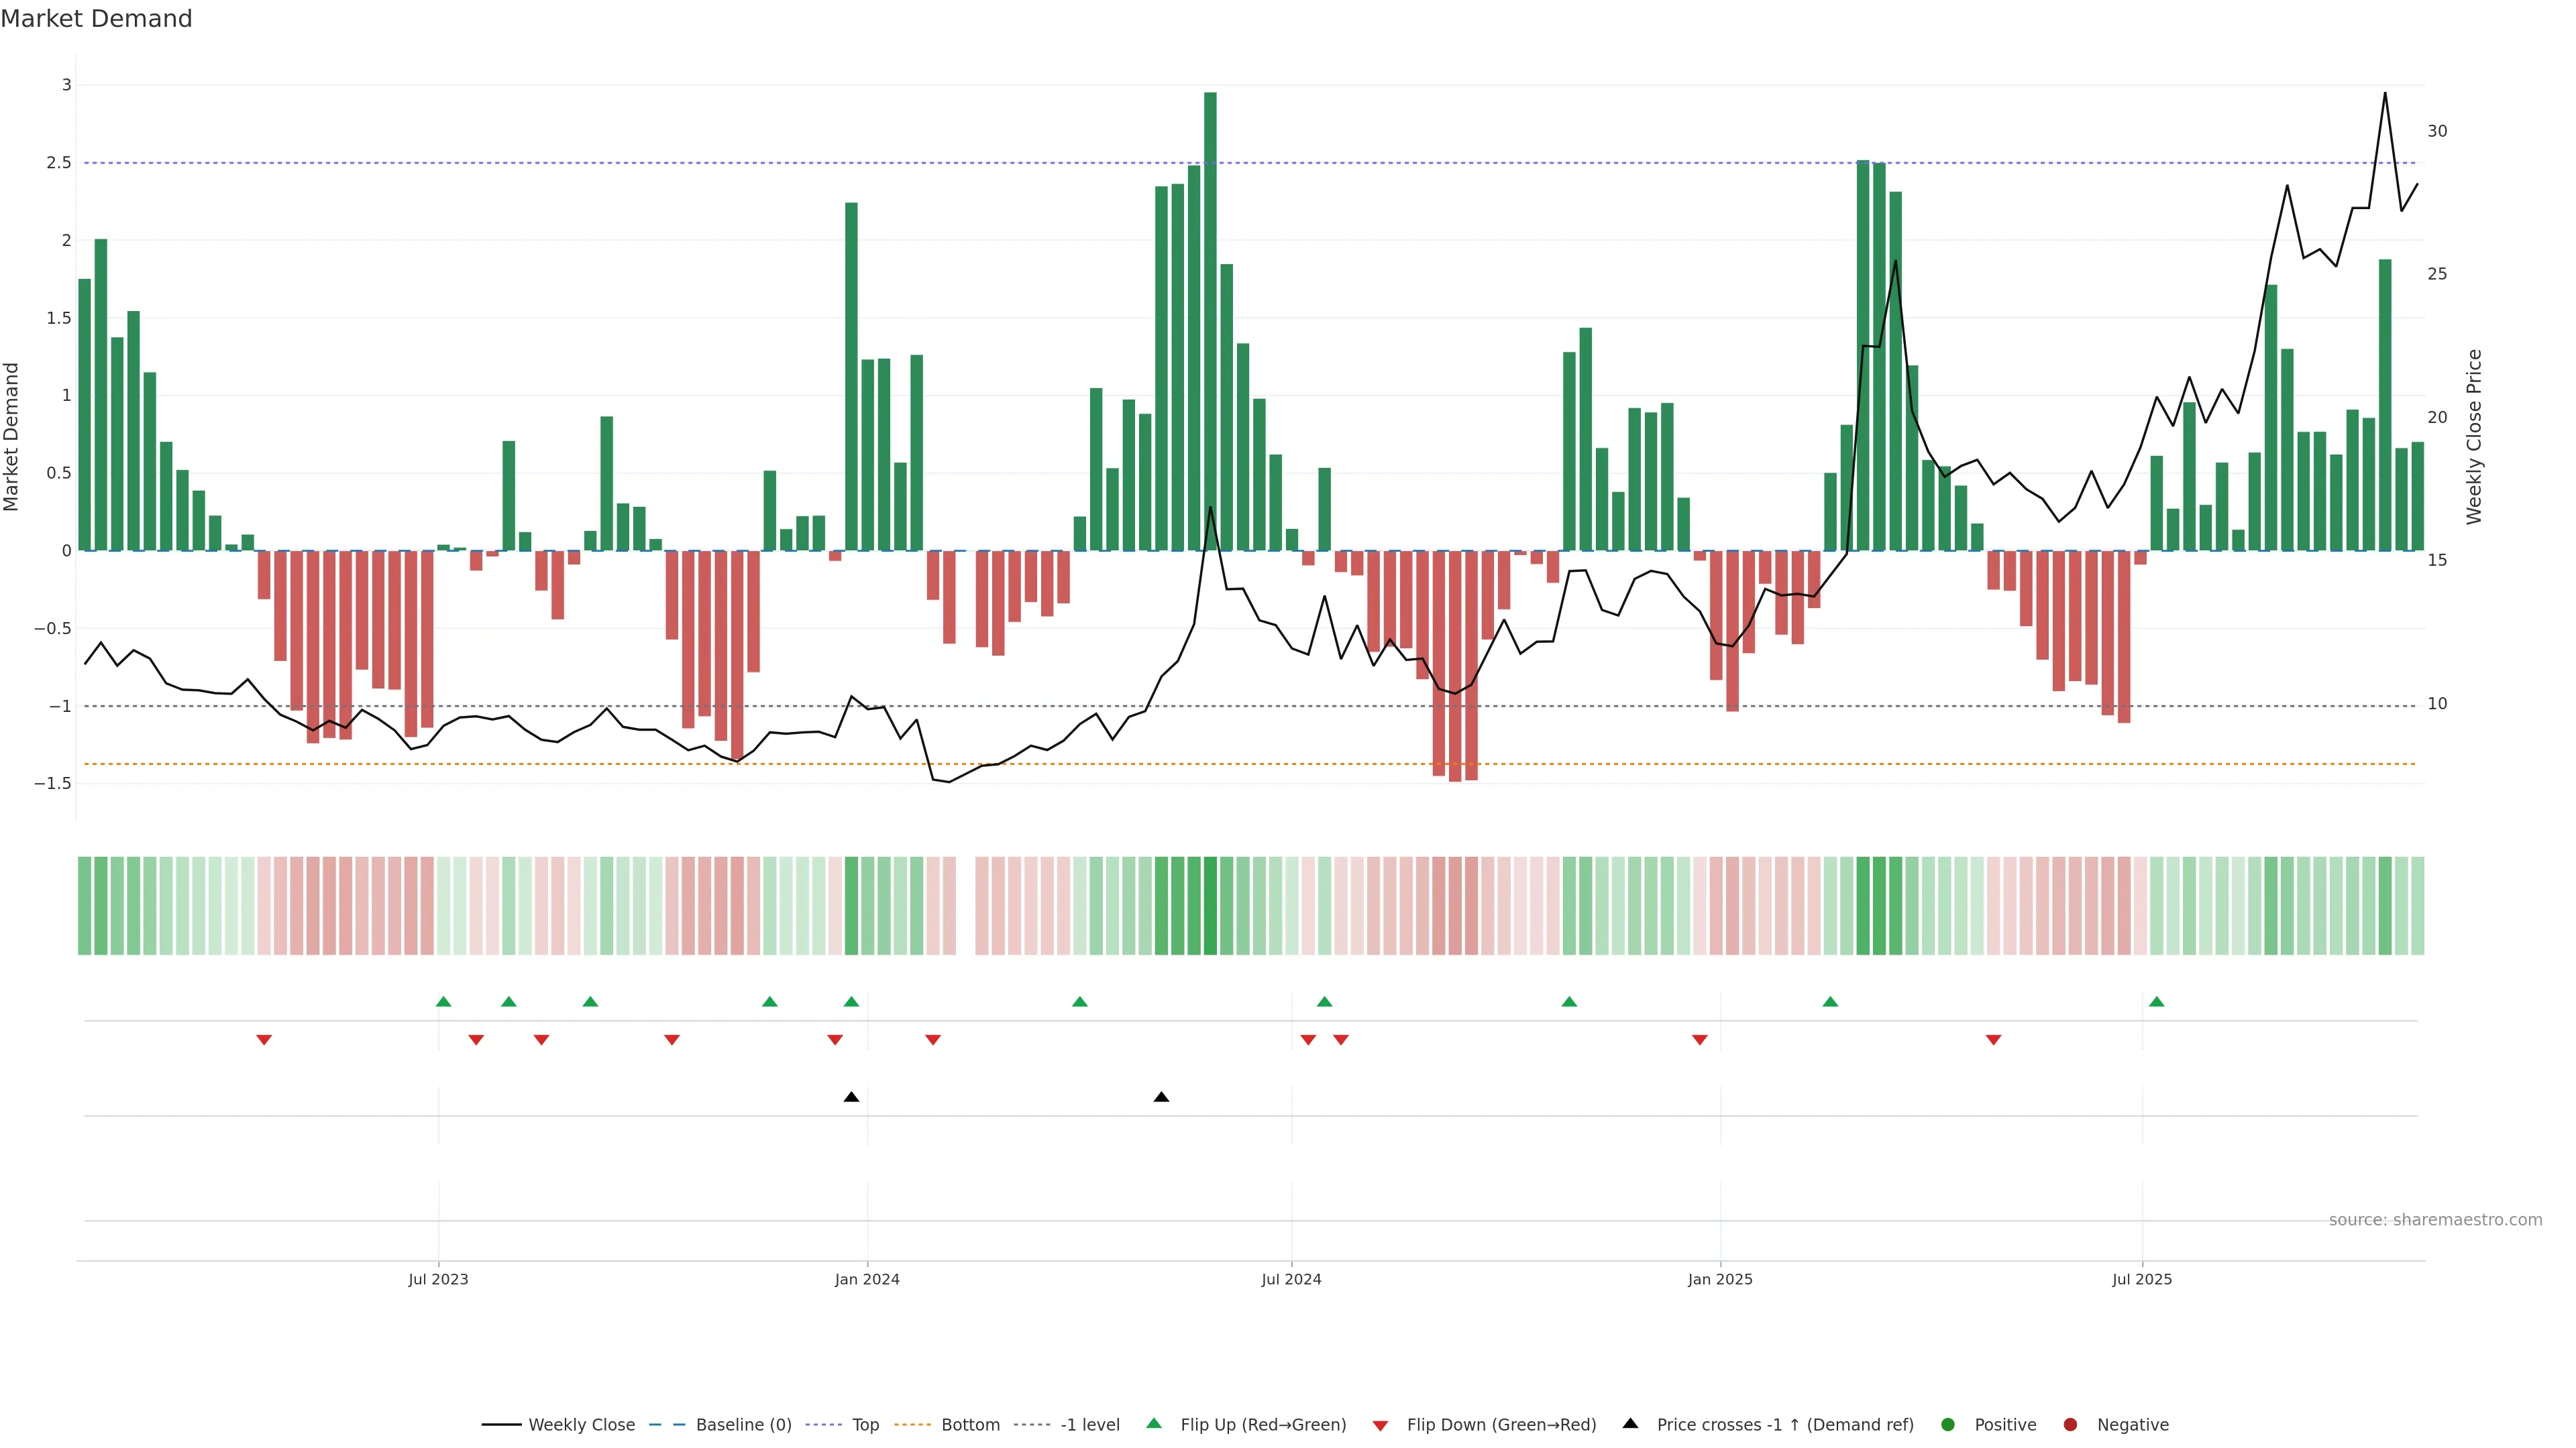Click the darkest green heatmap strip cell
2576x1448 pixels.
click(x=1210, y=906)
